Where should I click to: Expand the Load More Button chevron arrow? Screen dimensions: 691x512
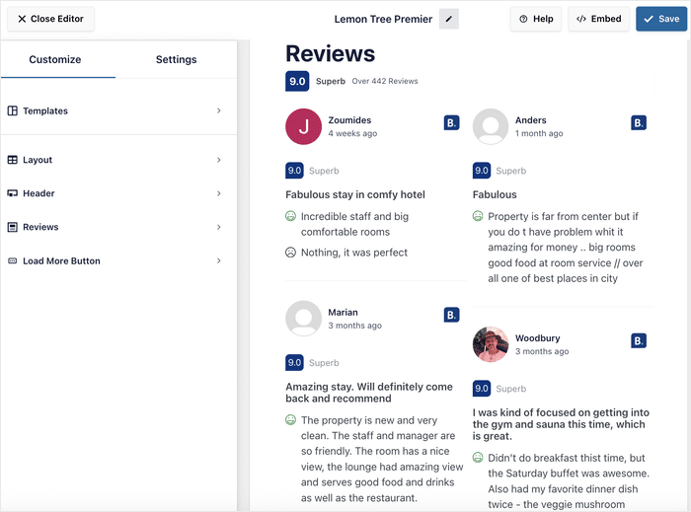[x=218, y=261]
